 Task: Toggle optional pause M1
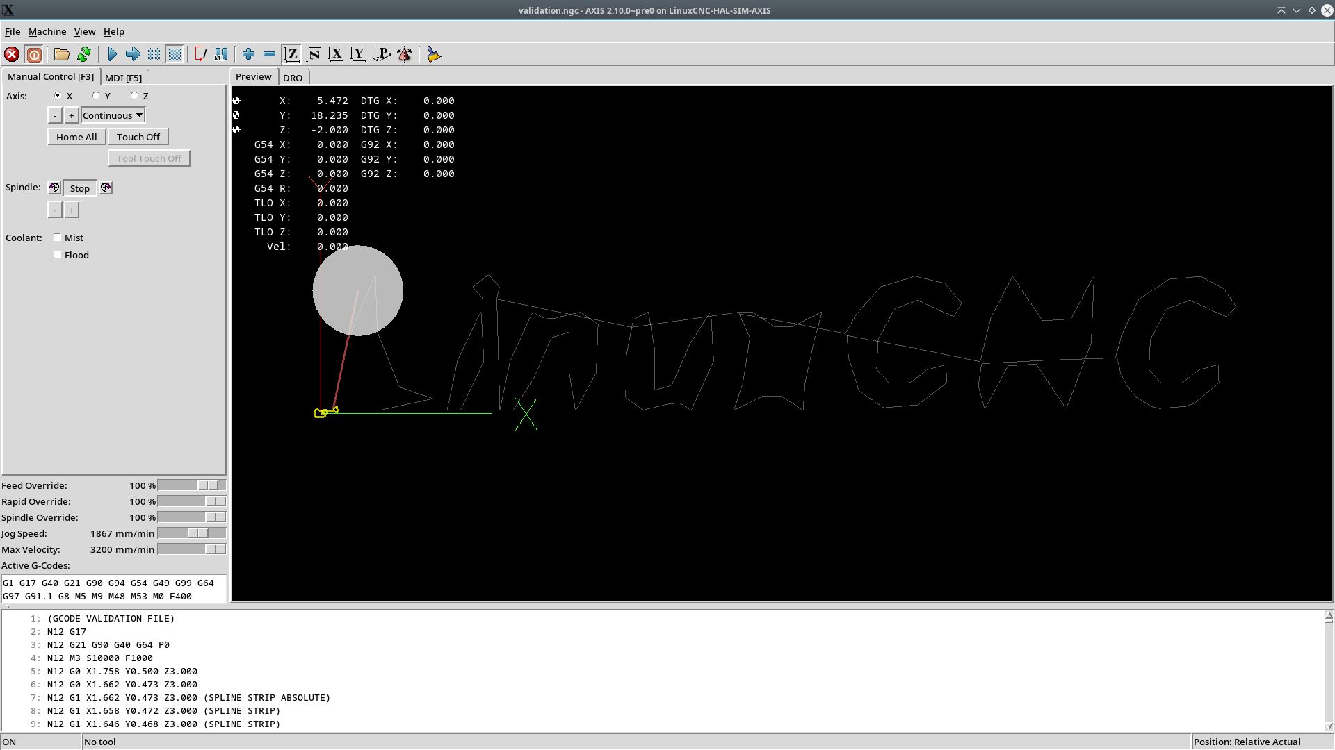(221, 54)
